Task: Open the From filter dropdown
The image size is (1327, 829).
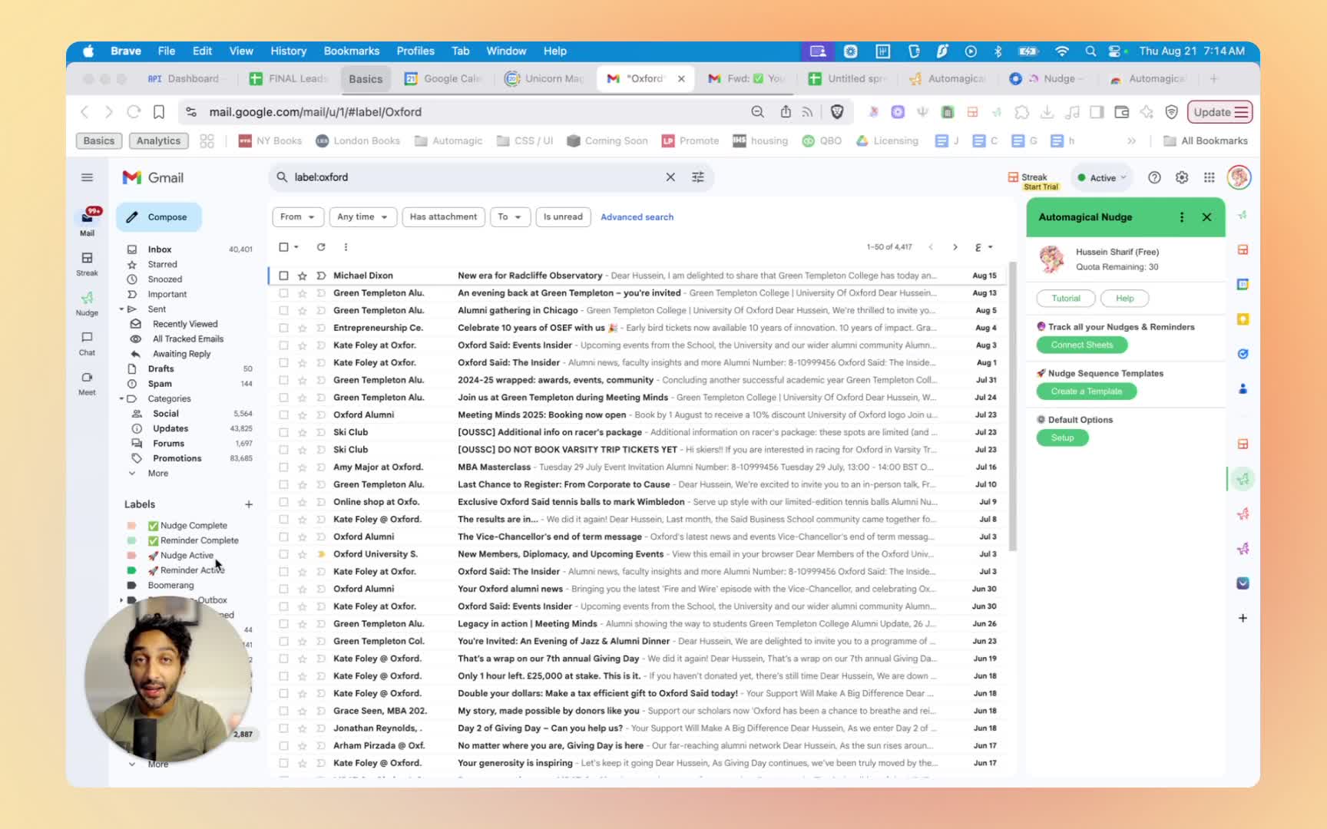Action: pyautogui.click(x=298, y=217)
